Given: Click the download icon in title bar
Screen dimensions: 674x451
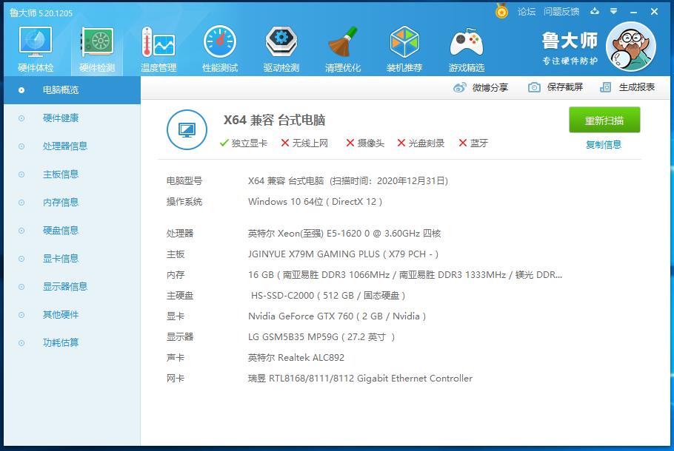Looking at the screenshot, I should click(596, 12).
